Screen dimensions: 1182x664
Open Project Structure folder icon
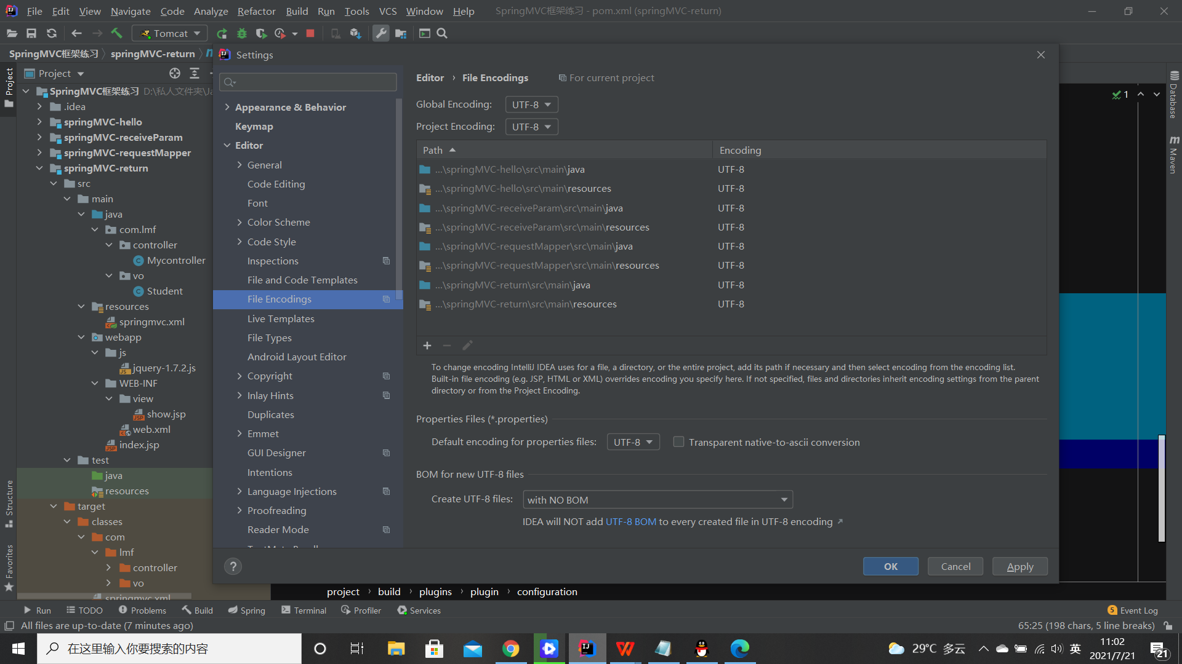[x=401, y=33]
